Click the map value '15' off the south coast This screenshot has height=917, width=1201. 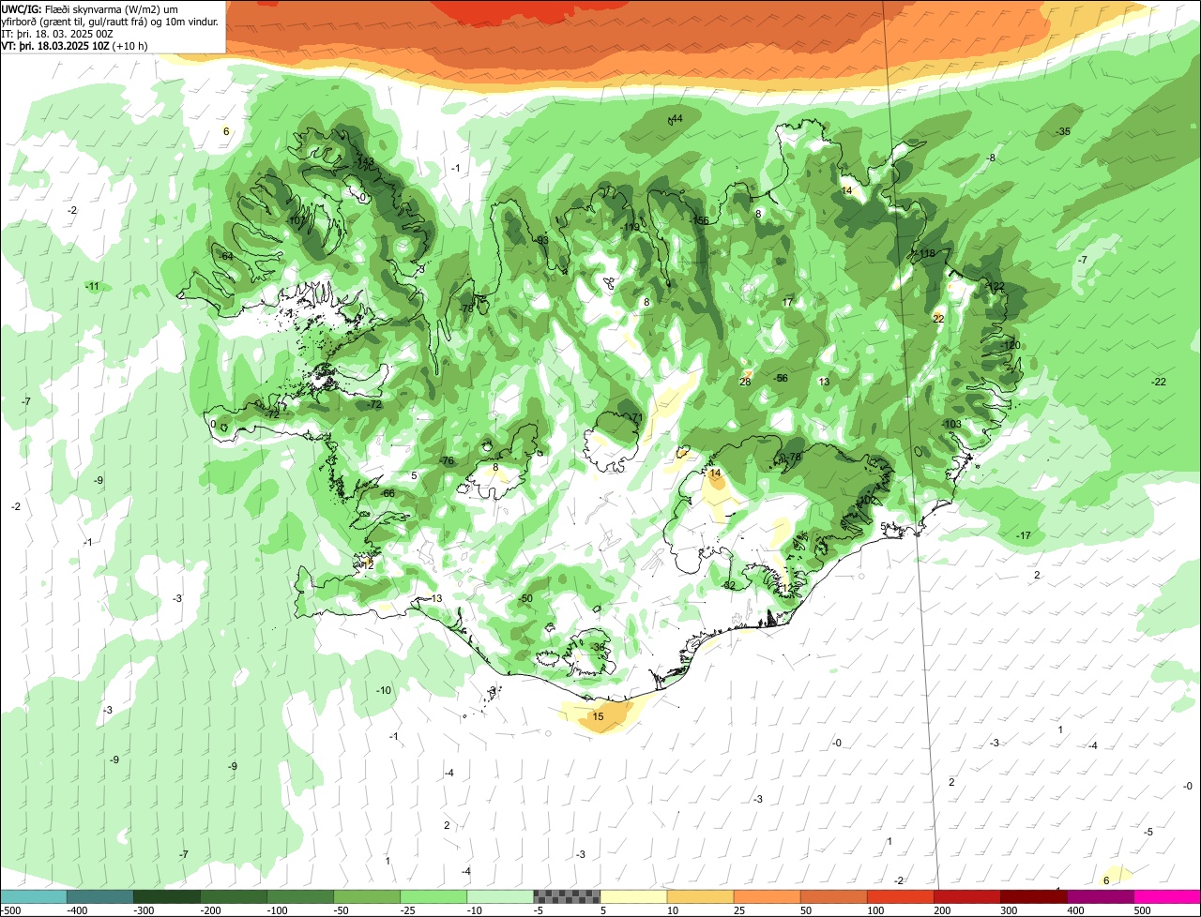pyautogui.click(x=598, y=716)
